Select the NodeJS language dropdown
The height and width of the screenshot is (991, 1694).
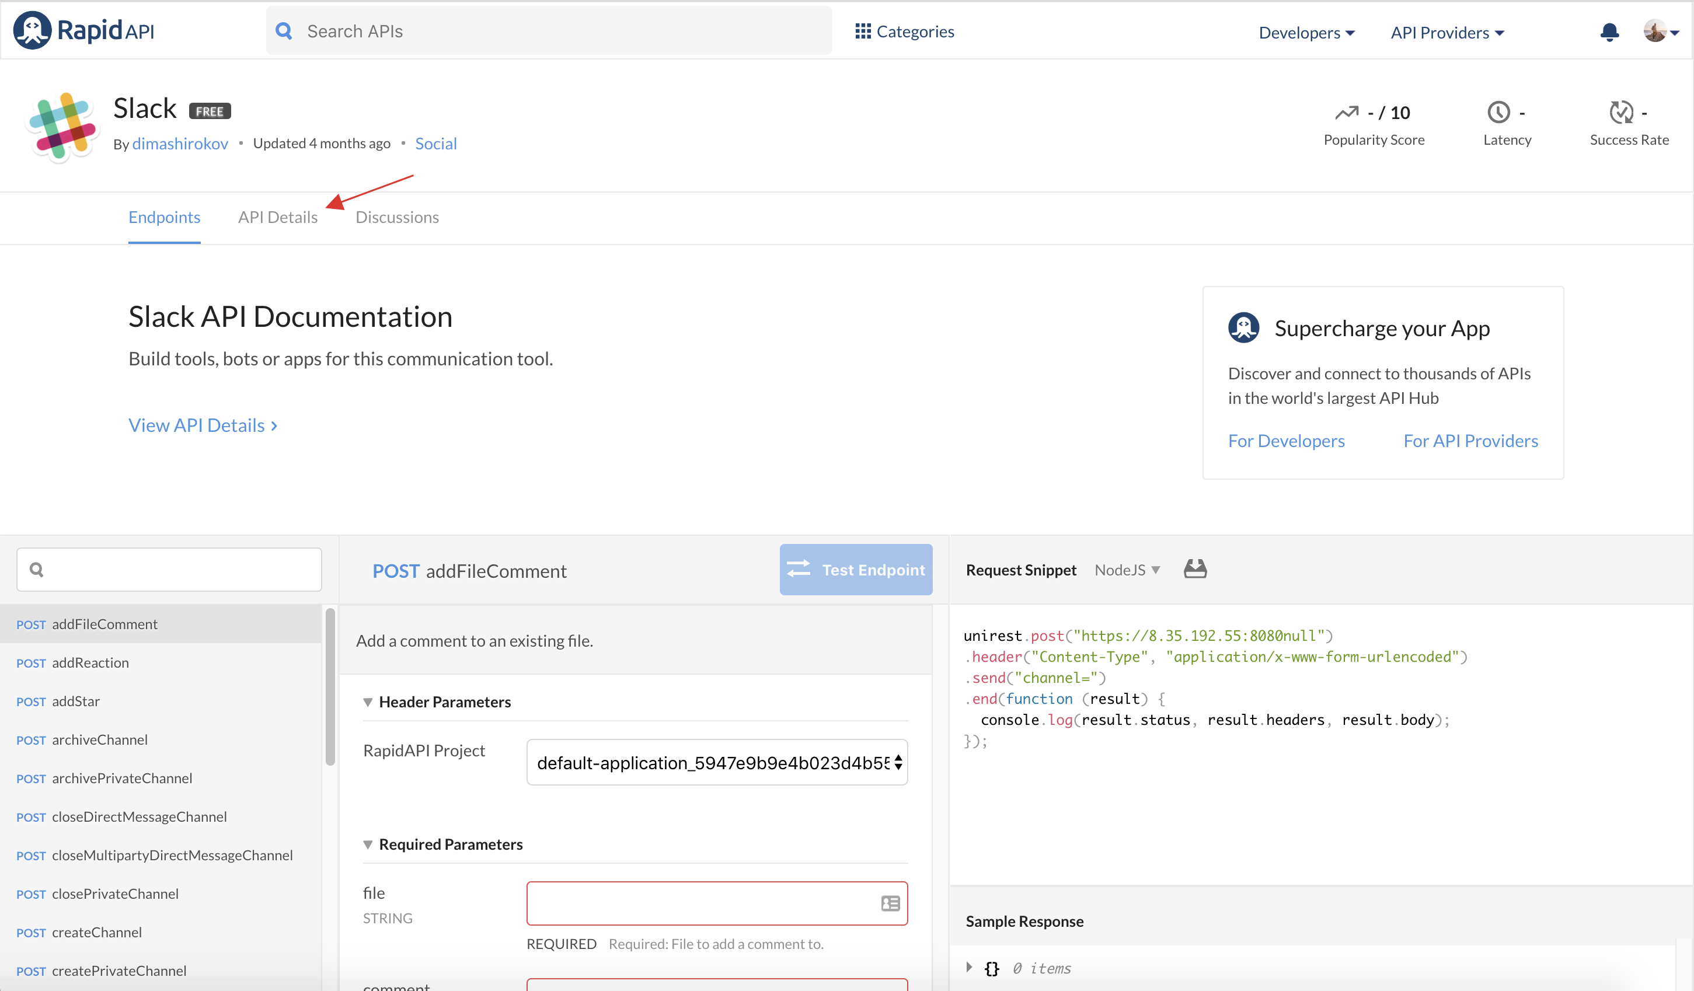[1125, 570]
